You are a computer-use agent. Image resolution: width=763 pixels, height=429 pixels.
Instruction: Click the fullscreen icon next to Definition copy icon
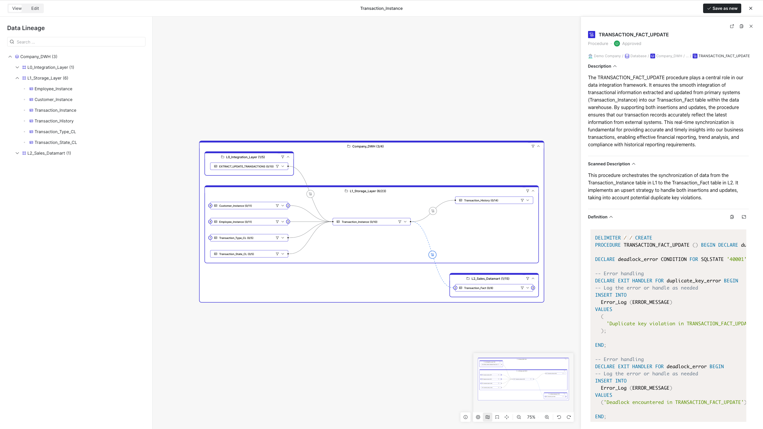pos(744,217)
